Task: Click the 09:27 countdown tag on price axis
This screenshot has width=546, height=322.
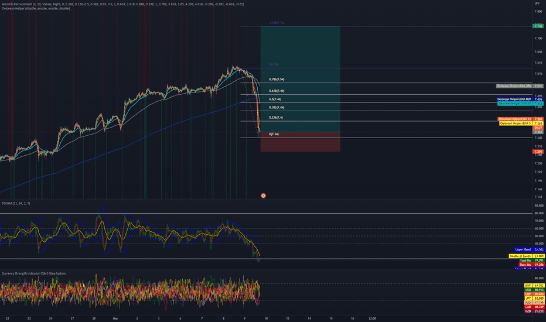Action: (x=538, y=128)
